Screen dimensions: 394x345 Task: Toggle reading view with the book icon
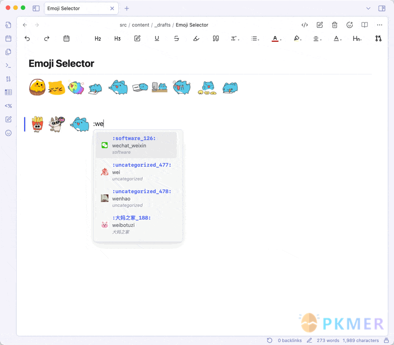point(364,25)
